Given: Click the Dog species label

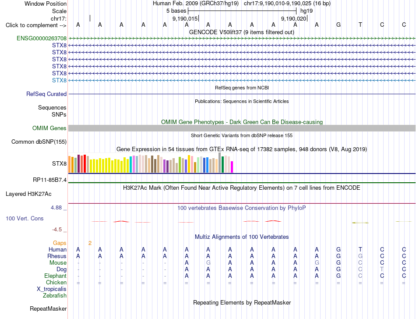Looking at the screenshot, I should click(x=62, y=269).
